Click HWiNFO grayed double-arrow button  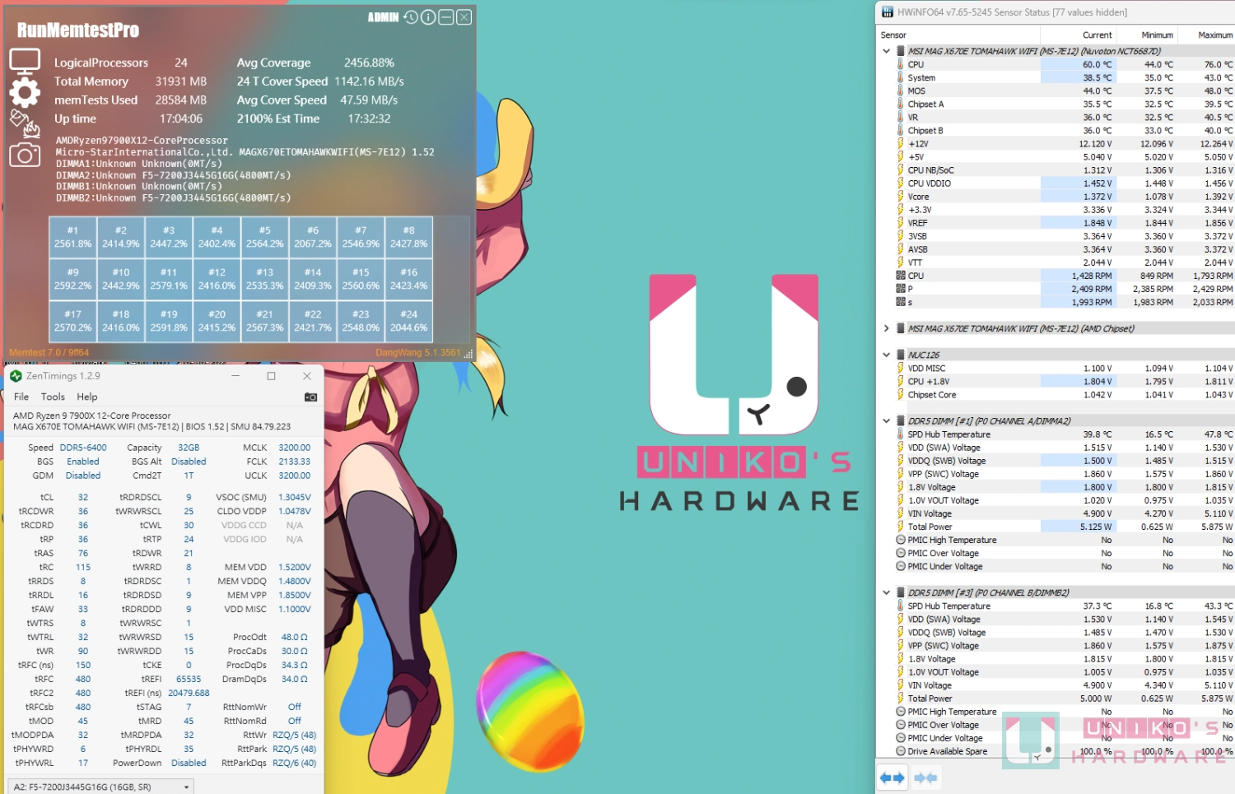point(925,777)
